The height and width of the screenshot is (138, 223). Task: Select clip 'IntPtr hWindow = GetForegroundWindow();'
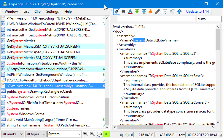53,75
